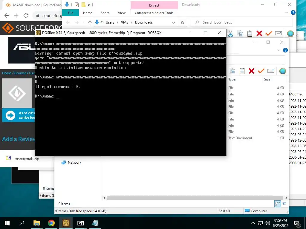Click the right arrow of the horizontal scrollbar
Viewport: 306px width, 229px height.
click(286, 198)
